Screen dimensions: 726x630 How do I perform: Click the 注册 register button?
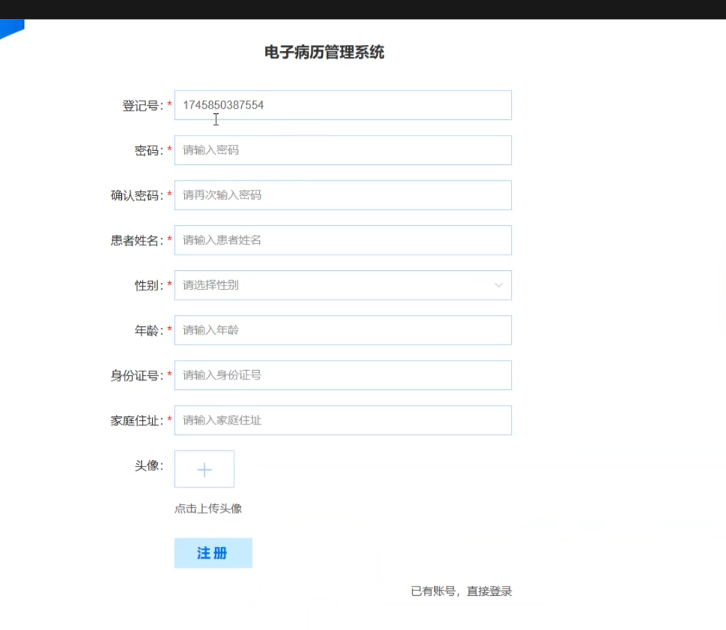(213, 553)
